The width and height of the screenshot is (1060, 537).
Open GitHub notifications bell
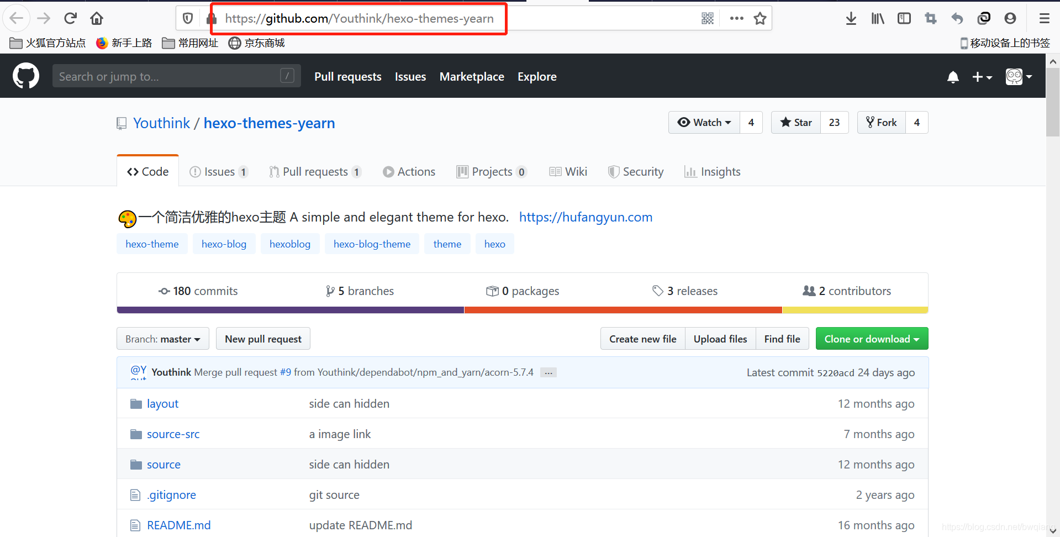tap(953, 77)
